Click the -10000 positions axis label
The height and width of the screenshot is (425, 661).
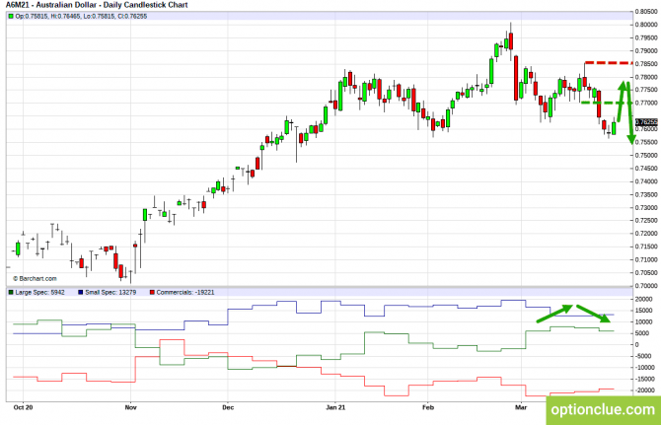(x=645, y=367)
